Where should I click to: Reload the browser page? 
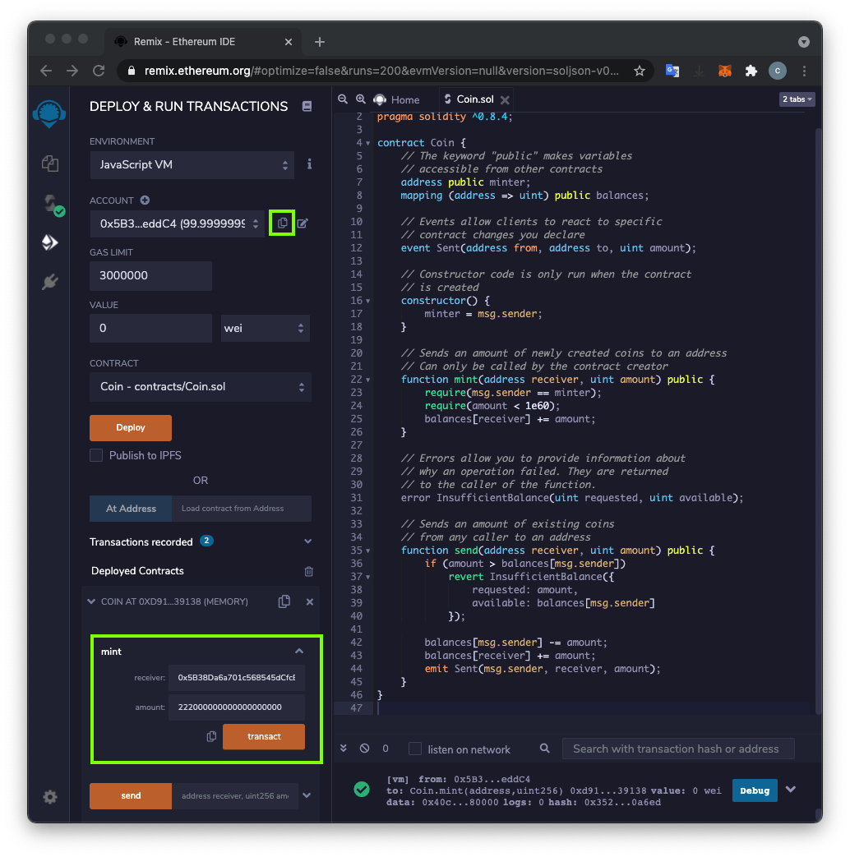99,71
